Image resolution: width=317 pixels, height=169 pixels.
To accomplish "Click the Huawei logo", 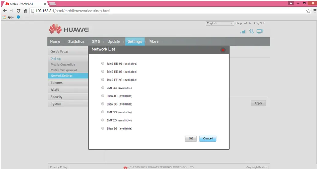I will tap(69, 29).
